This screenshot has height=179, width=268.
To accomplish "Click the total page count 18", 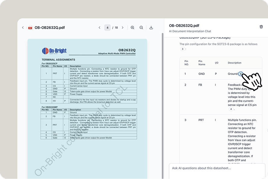I will pos(116,27).
